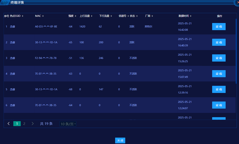Sort by 信道号 column arrows
Image resolution: width=239 pixels, height=144 pixels.
[128, 16]
